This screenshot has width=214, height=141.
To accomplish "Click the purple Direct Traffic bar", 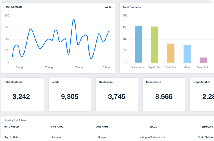I will [203, 60].
